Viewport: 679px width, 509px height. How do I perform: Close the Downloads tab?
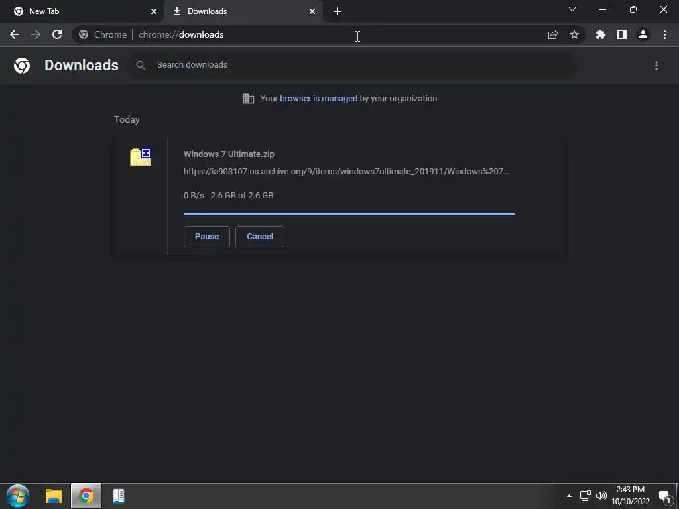pyautogui.click(x=312, y=11)
